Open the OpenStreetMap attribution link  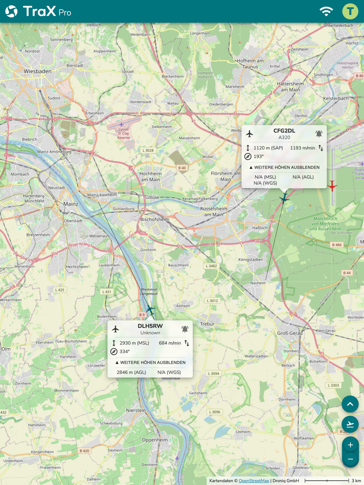click(254, 481)
